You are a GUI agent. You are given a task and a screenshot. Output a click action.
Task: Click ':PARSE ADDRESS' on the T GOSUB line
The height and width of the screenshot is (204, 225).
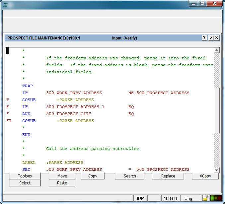(x=75, y=100)
